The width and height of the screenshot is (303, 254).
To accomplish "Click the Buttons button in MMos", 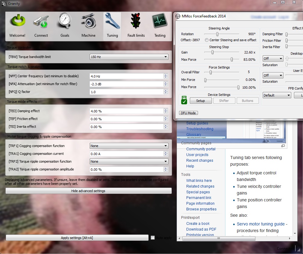I will [x=248, y=101].
